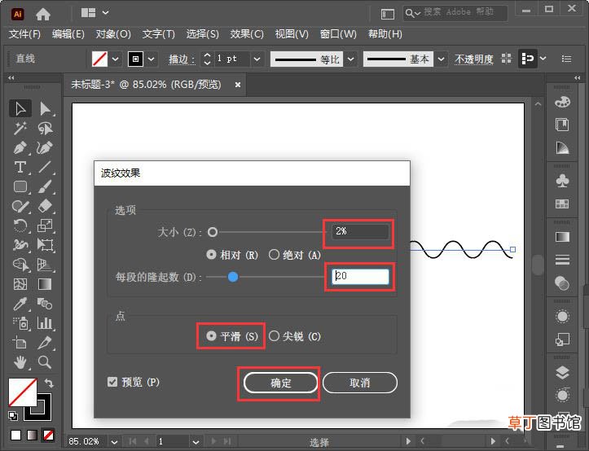Select the Artboard tool
The width and height of the screenshot is (589, 451).
pyautogui.click(x=20, y=343)
